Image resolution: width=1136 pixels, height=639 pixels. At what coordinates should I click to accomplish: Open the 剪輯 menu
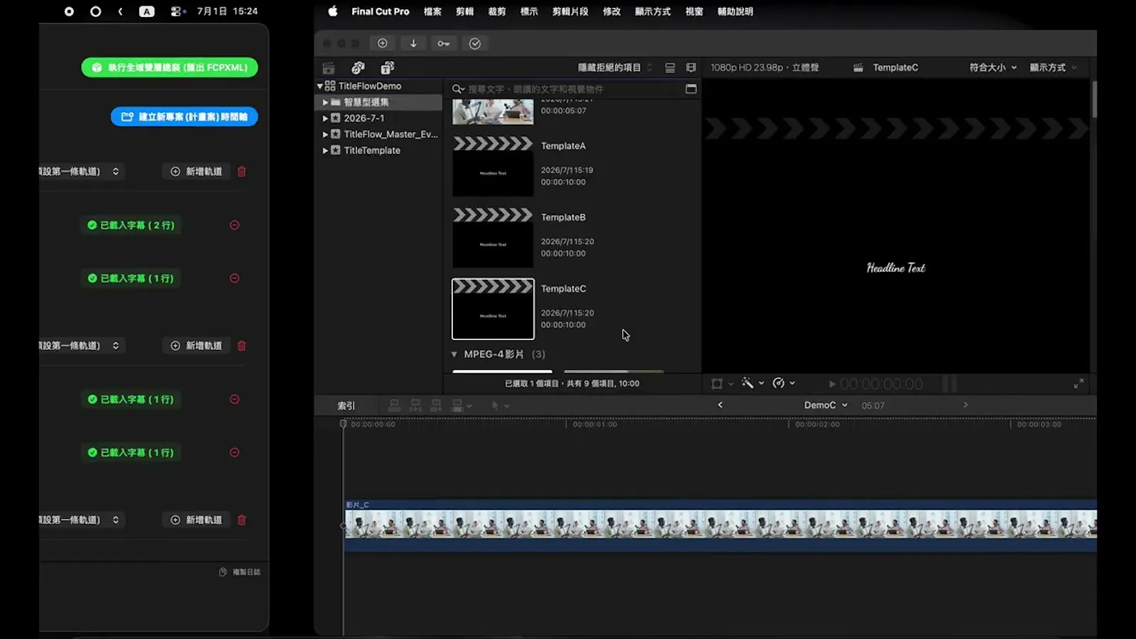[465, 11]
